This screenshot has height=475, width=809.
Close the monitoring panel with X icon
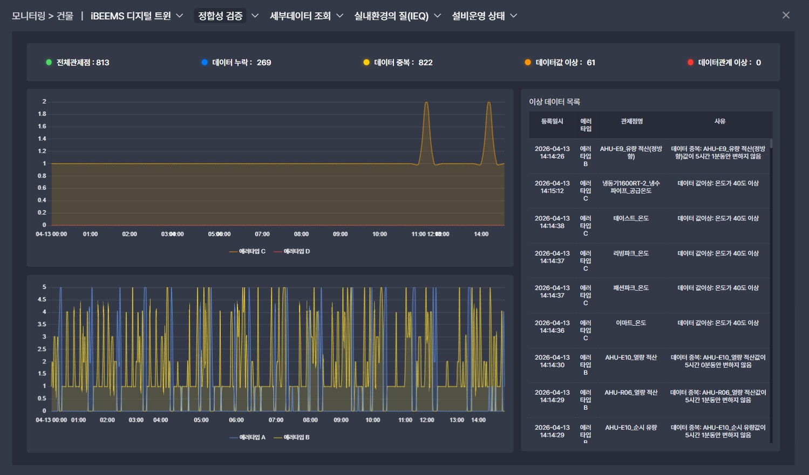[786, 15]
